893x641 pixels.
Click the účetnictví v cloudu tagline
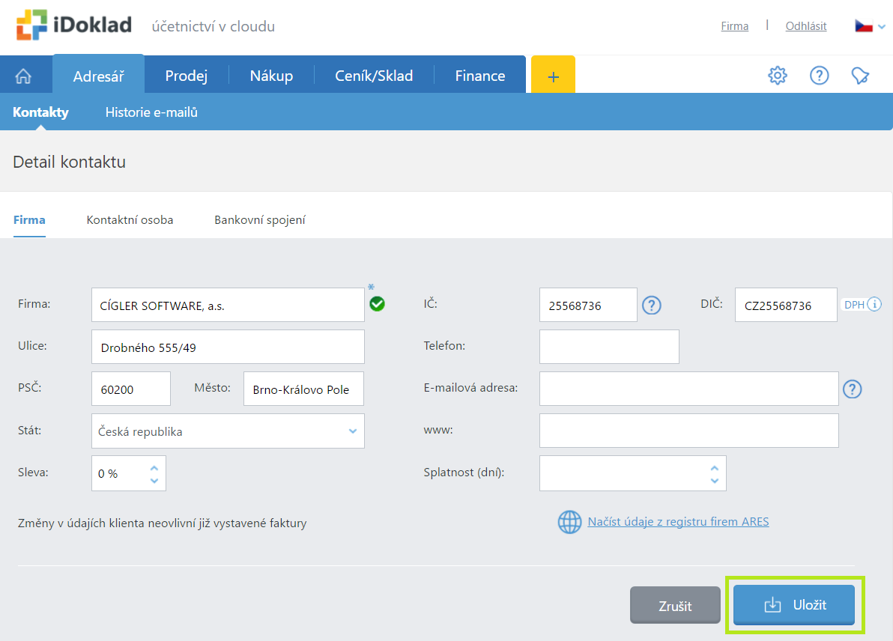click(x=213, y=26)
